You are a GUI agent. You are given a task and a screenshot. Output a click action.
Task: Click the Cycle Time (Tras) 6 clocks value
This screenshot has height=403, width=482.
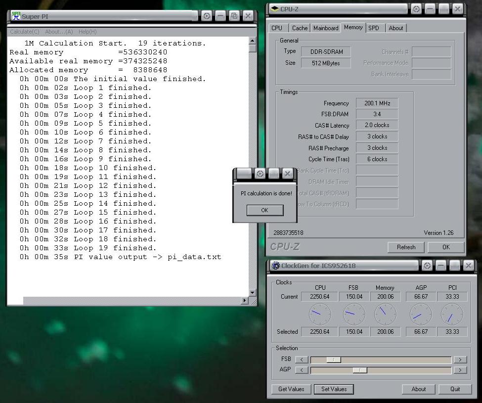tap(377, 159)
